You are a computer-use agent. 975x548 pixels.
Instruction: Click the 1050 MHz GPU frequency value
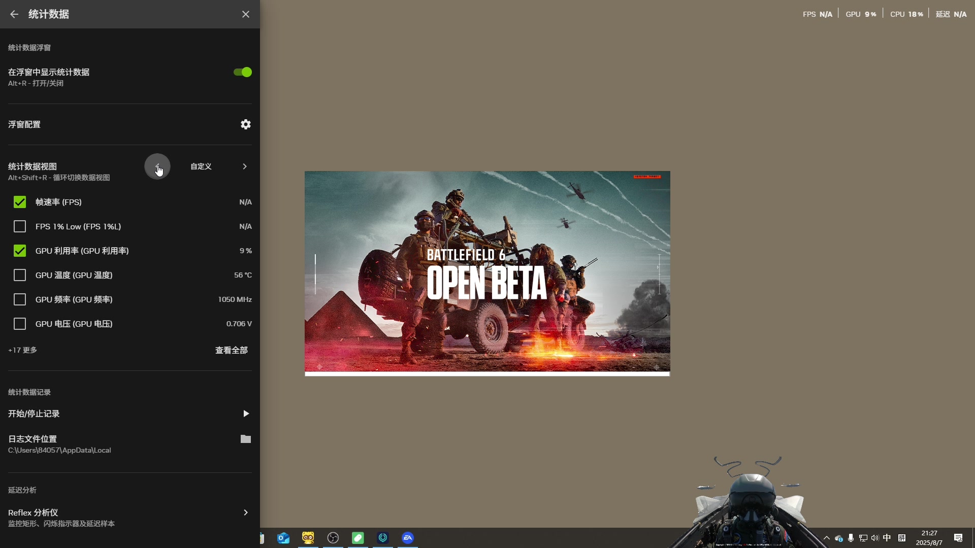tap(235, 299)
